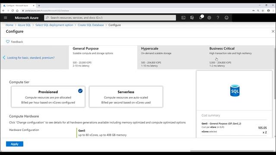The image size is (276, 155).
Task: Open Cloud Shell from the top bar
Action: pos(183,18)
